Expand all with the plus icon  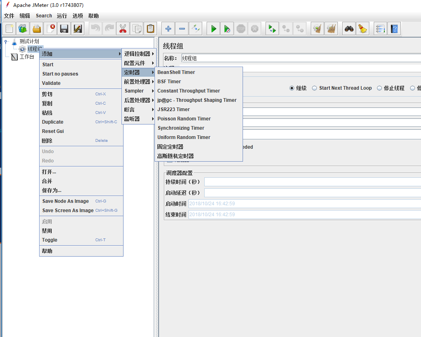(168, 28)
